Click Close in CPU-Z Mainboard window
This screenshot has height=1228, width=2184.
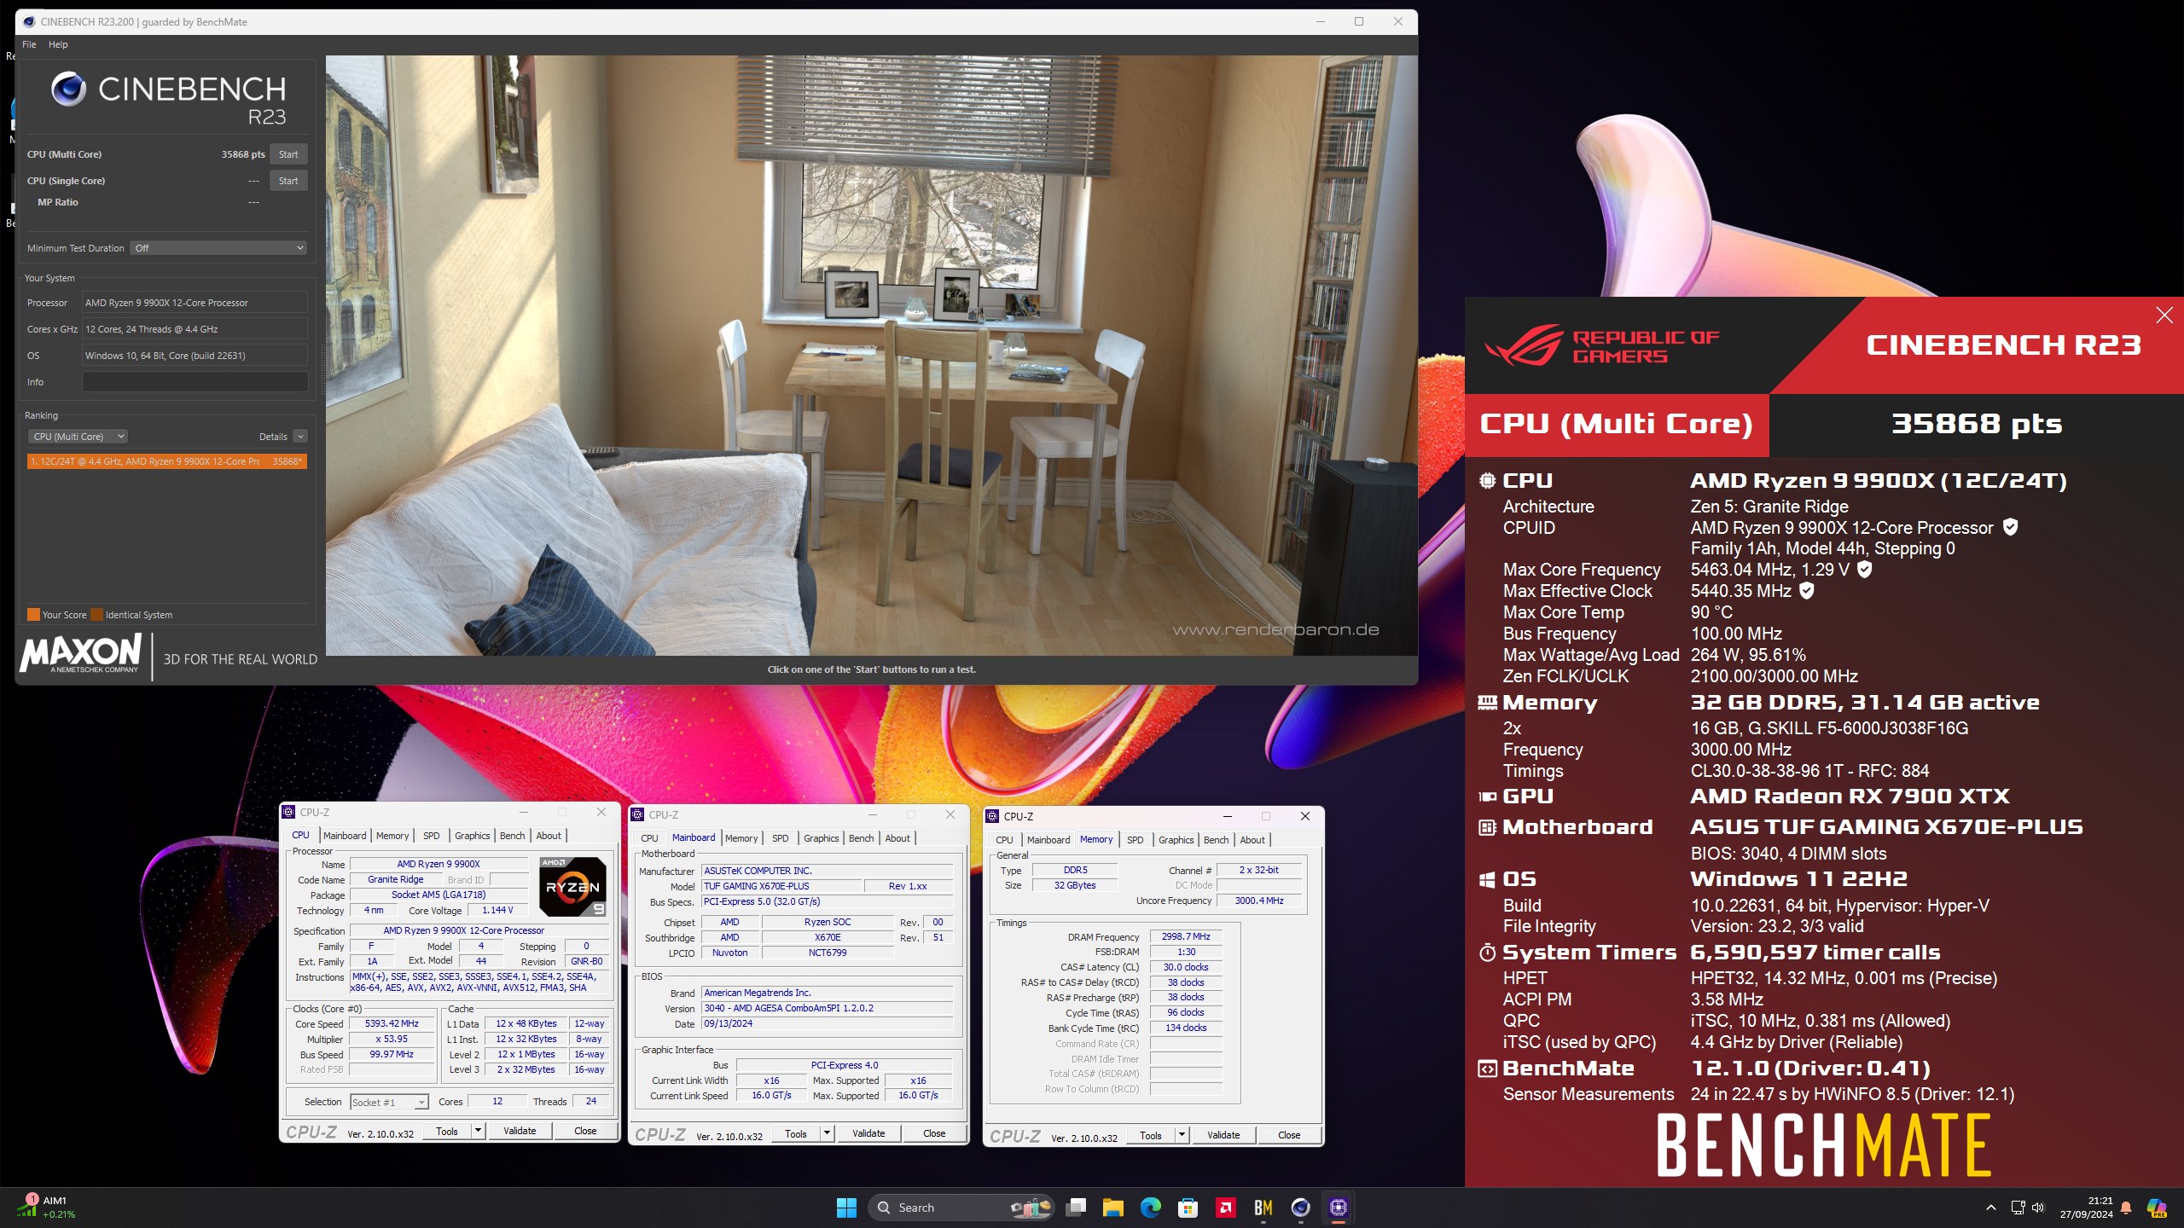click(x=934, y=1133)
